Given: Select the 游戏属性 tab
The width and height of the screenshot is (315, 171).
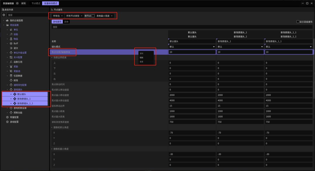Looking at the screenshot, I should click(57, 22).
